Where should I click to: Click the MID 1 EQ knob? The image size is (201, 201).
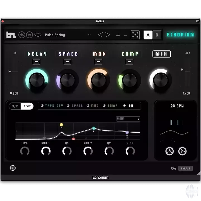tap(46, 151)
